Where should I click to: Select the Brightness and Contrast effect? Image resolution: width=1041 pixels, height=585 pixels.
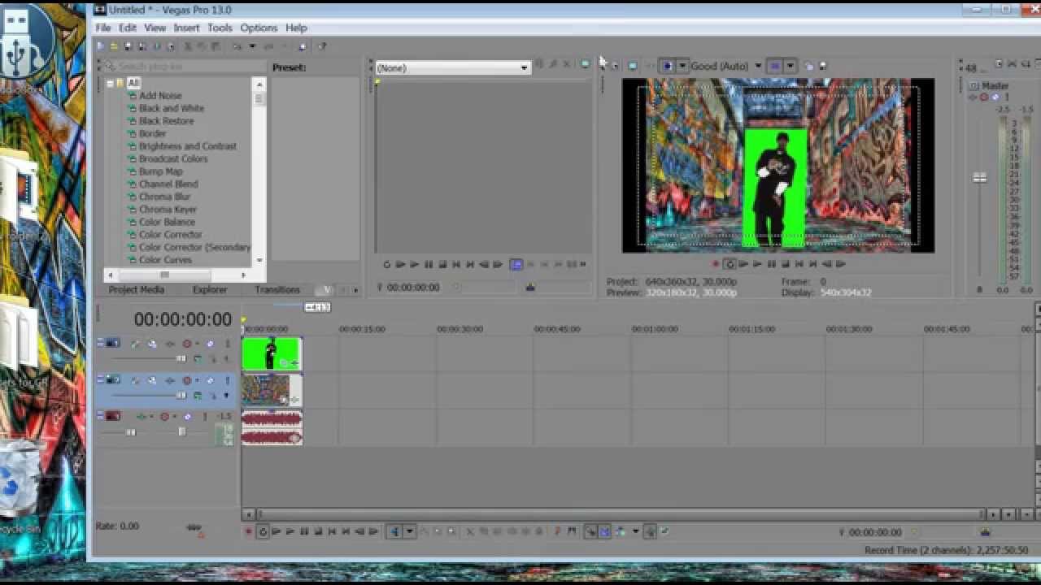187,146
